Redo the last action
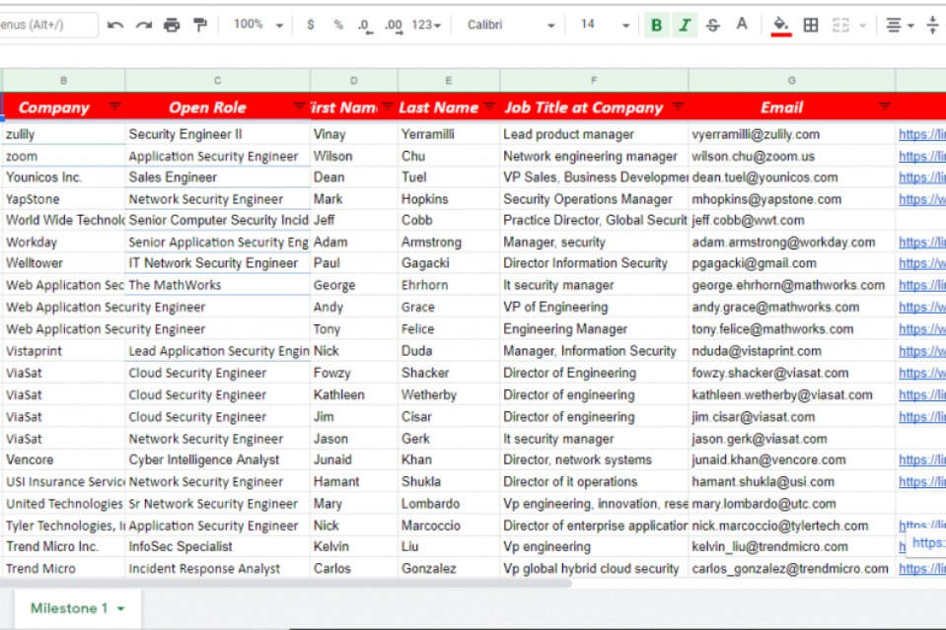The height and width of the screenshot is (630, 946). pyautogui.click(x=144, y=25)
